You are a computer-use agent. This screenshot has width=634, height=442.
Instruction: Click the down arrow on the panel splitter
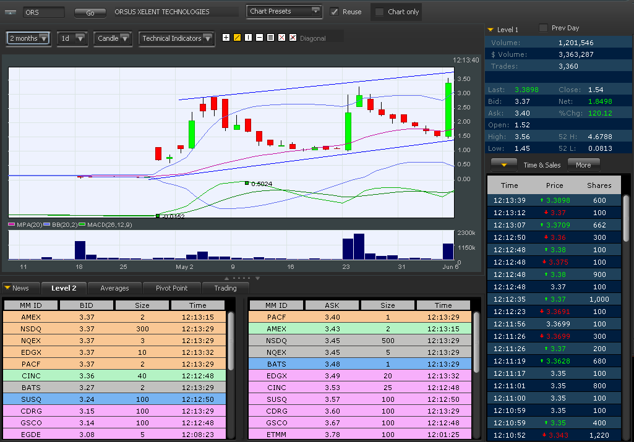coord(257,278)
